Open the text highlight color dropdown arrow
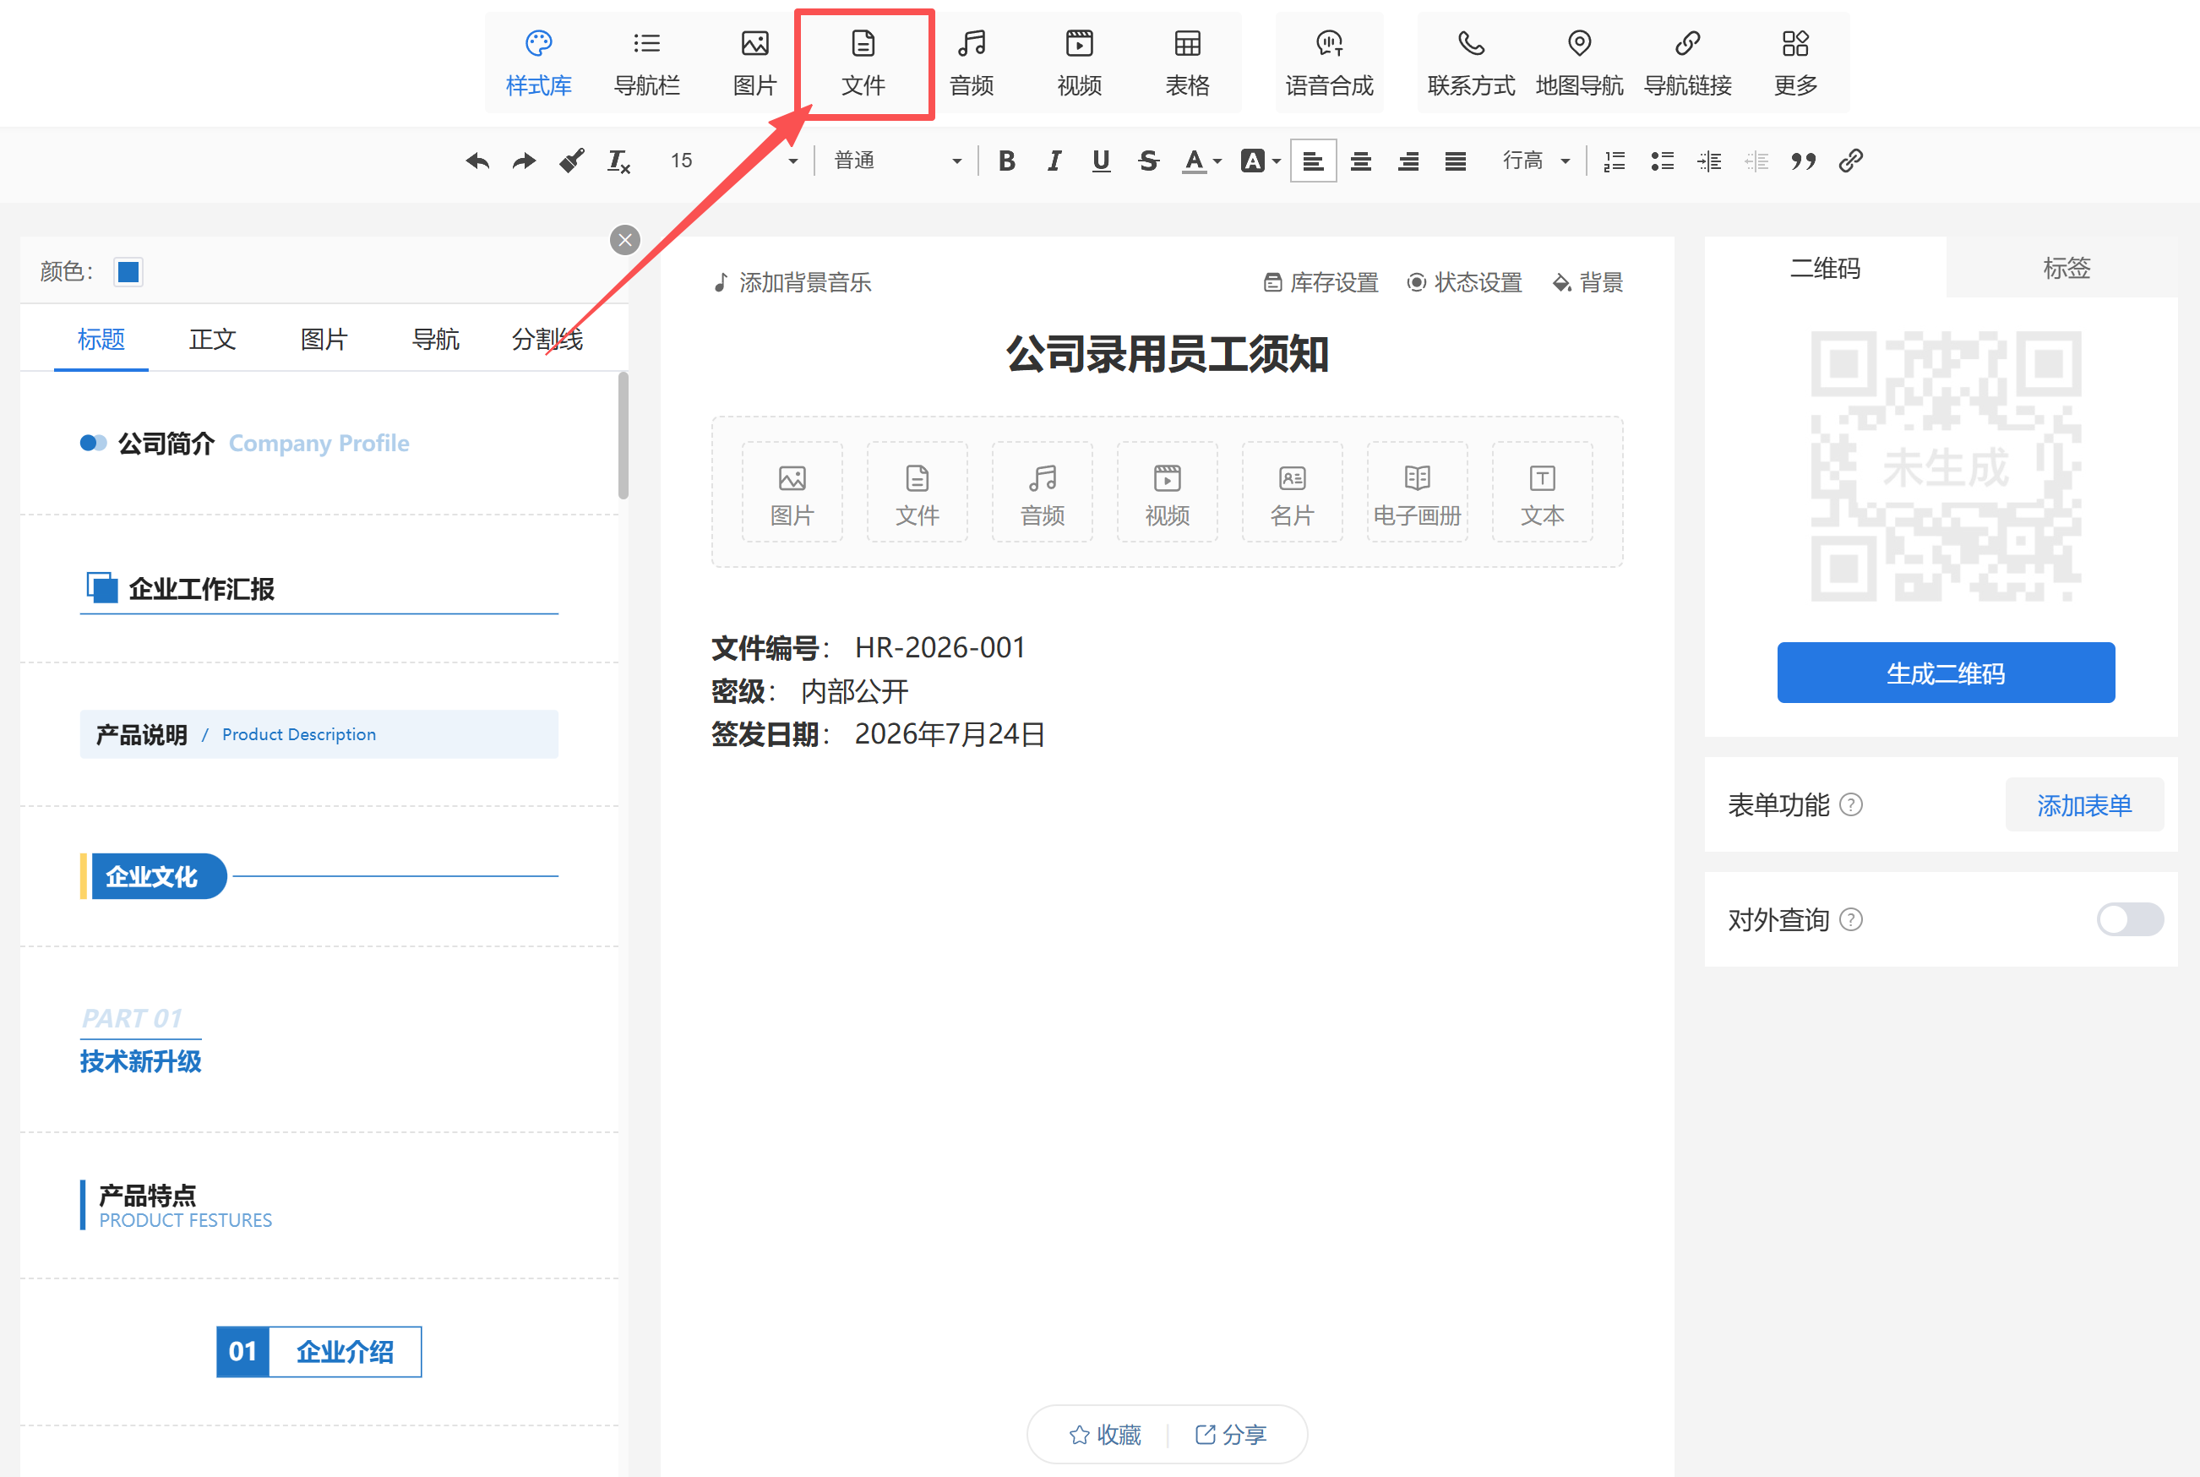 1276,162
